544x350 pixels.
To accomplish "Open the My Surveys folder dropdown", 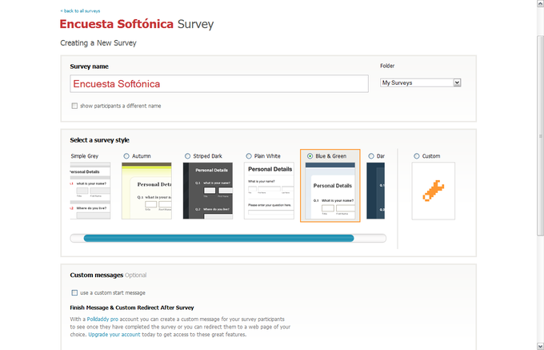I will click(421, 82).
